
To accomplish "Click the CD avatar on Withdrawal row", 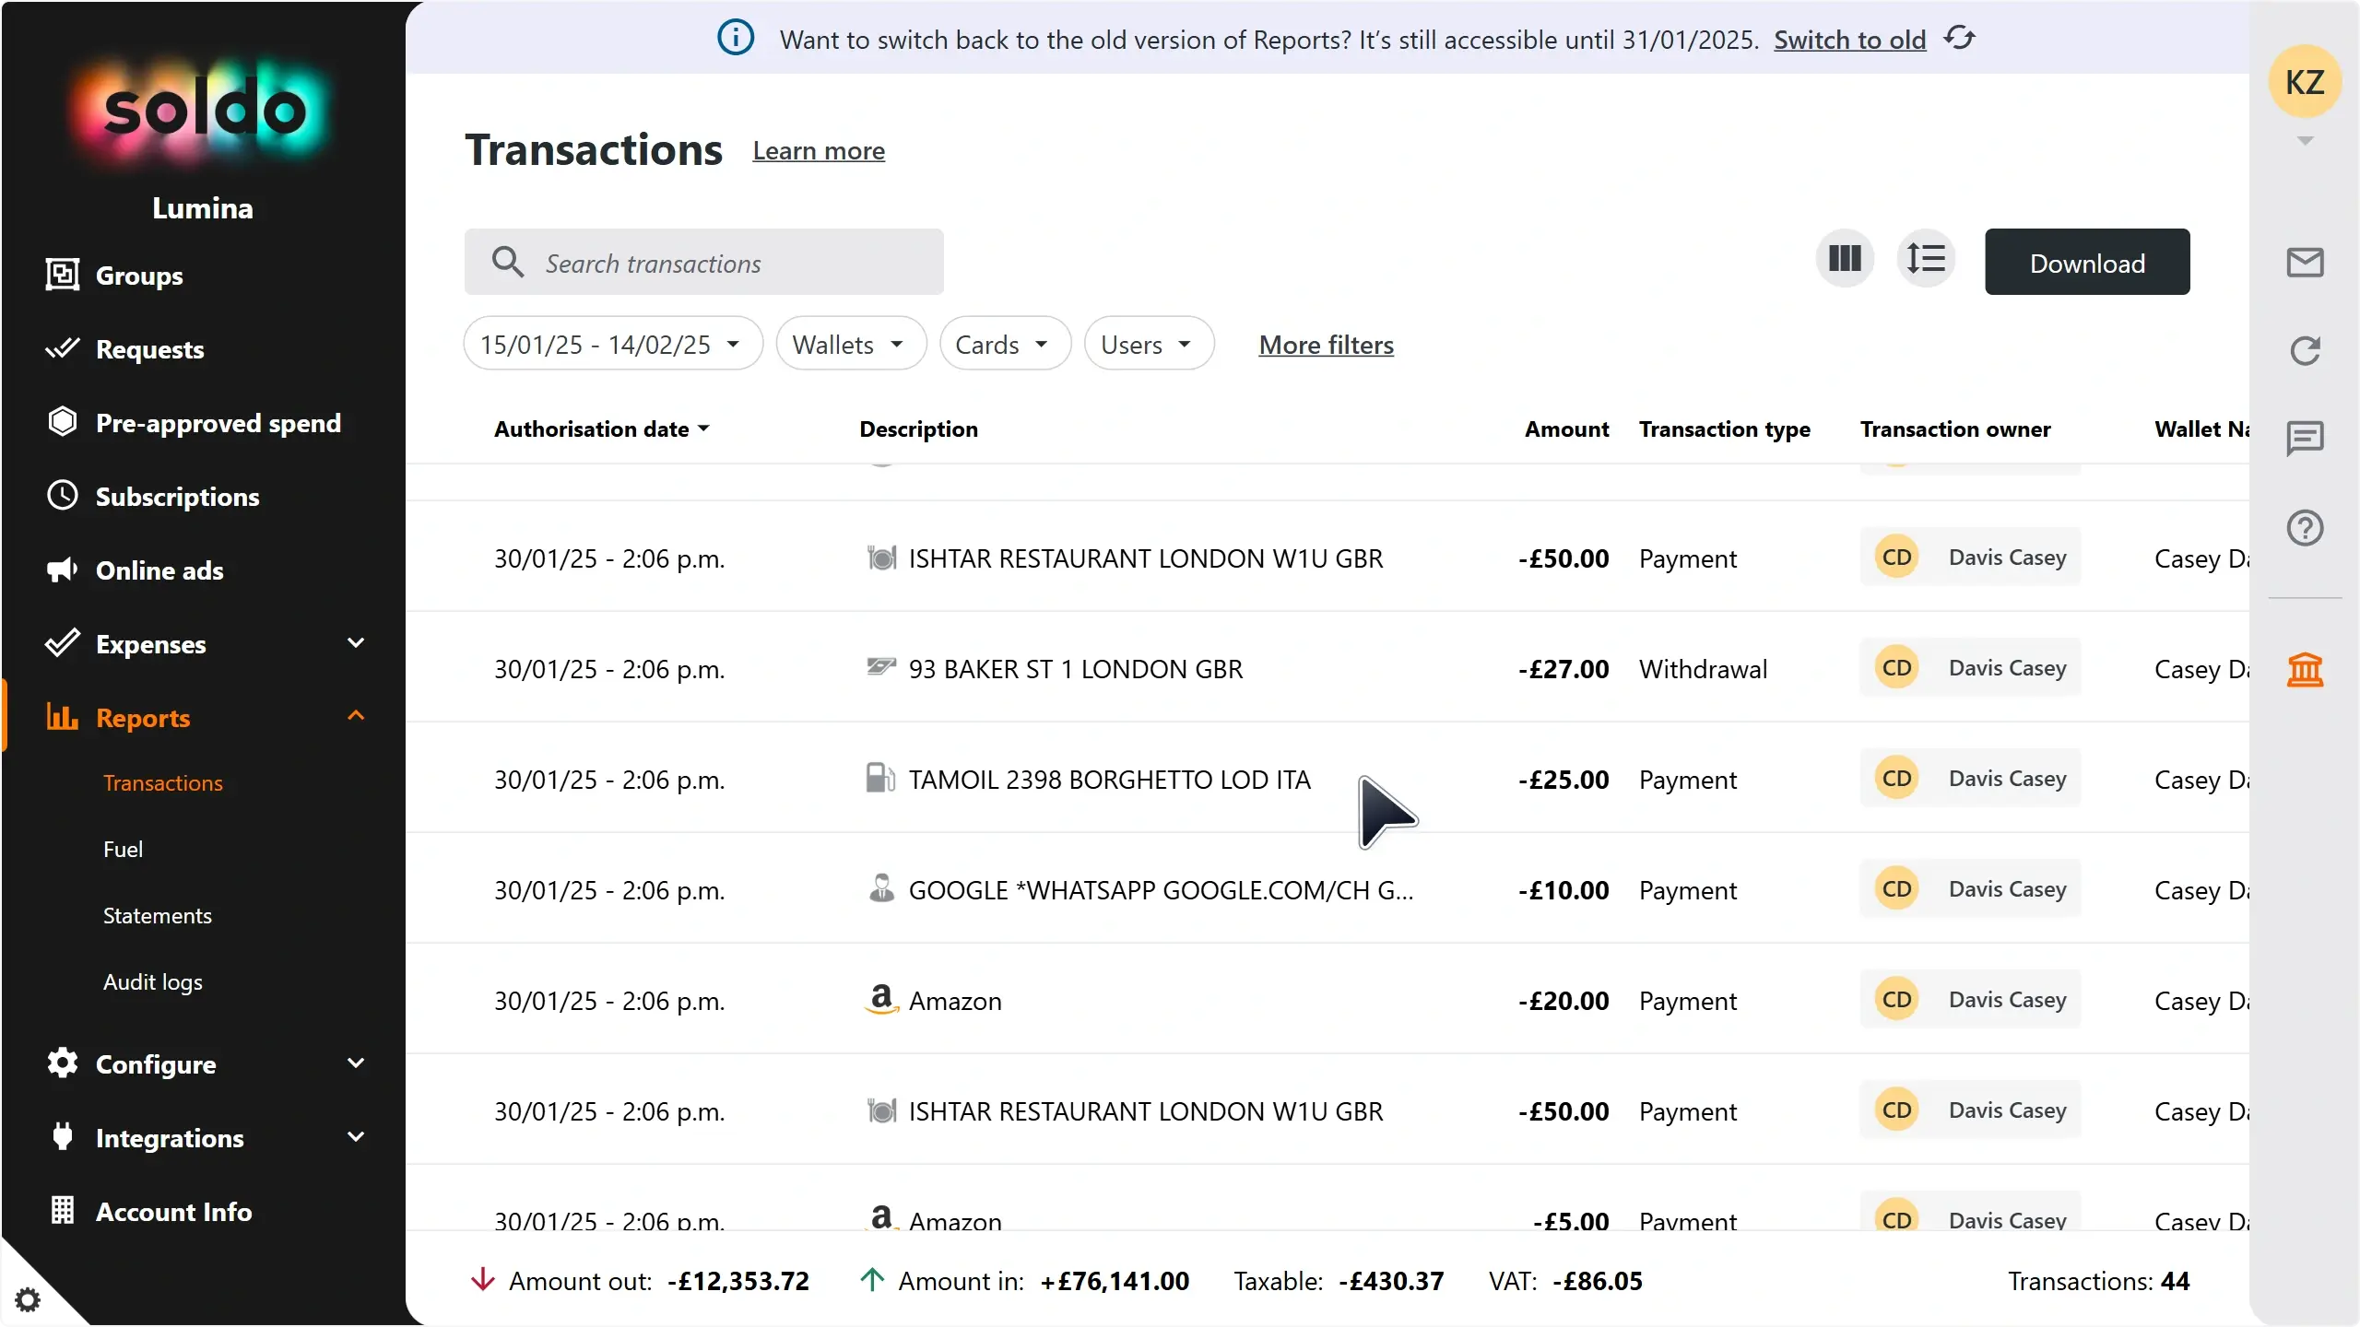I will pyautogui.click(x=1896, y=667).
